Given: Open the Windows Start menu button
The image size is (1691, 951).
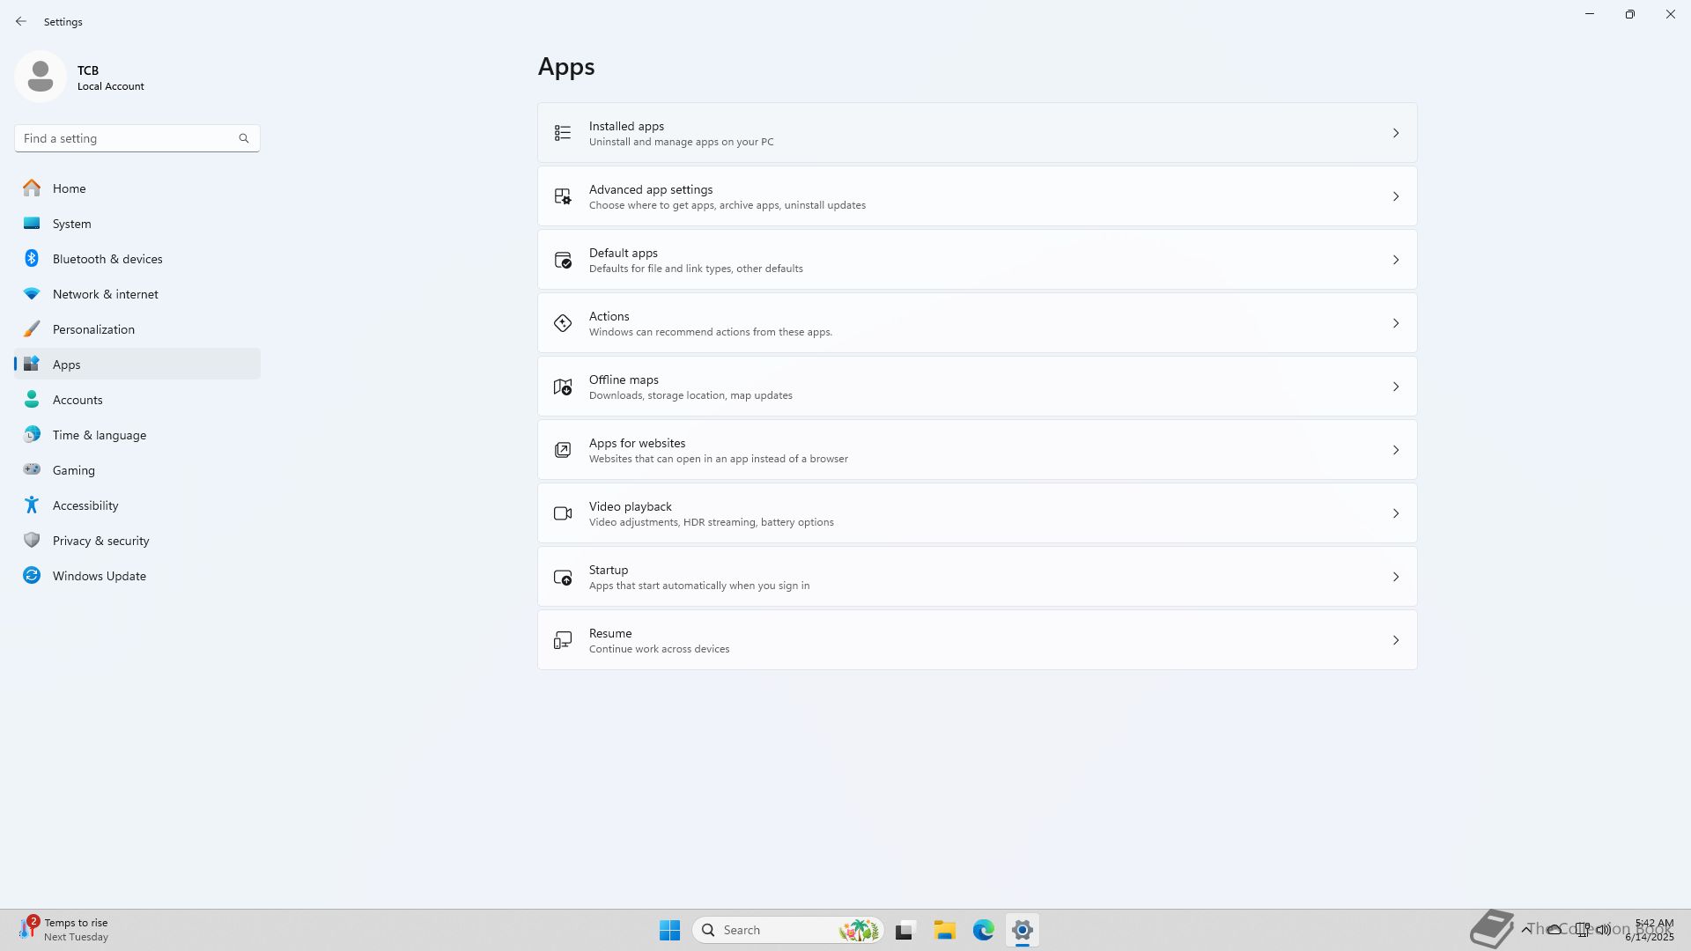Looking at the screenshot, I should pos(669,930).
